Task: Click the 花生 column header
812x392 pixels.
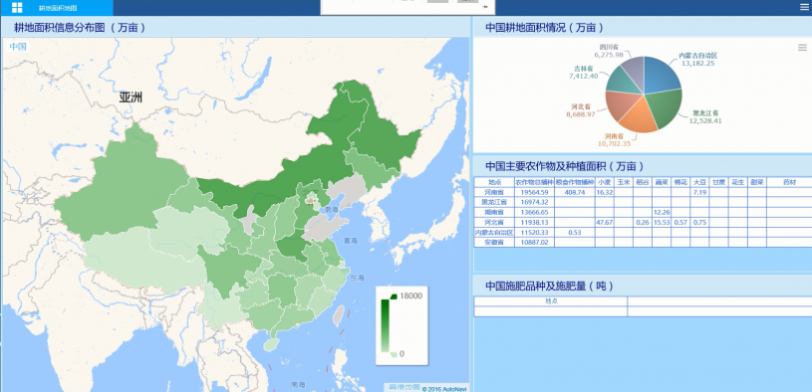Action: pyautogui.click(x=738, y=182)
